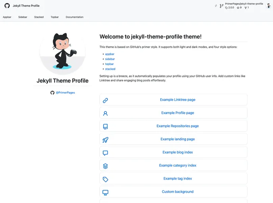The width and height of the screenshot is (273, 203).
Task: Click the Octocat profile picture
Action: 63,52
